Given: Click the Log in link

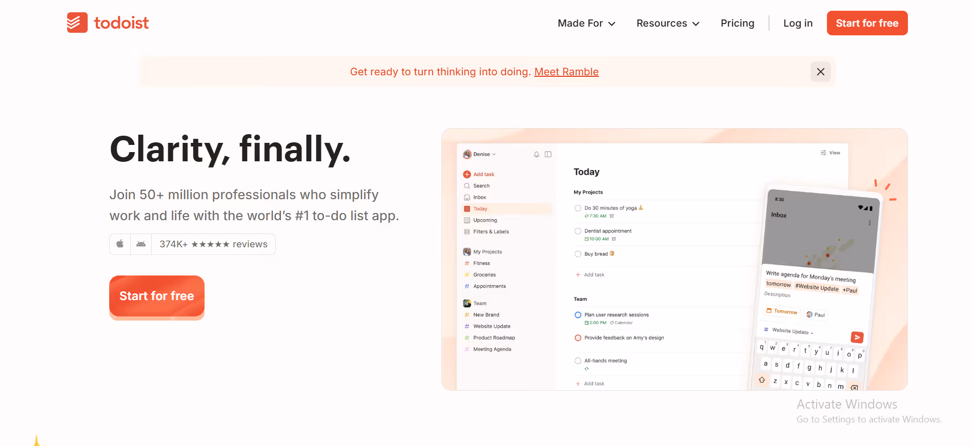Looking at the screenshot, I should 798,23.
